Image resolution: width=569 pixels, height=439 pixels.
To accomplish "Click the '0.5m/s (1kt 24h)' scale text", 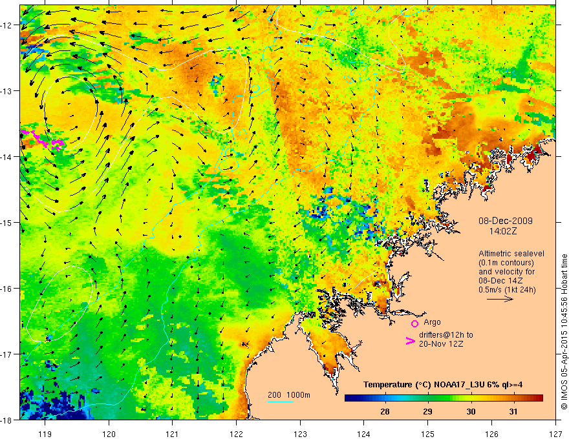I will [508, 290].
